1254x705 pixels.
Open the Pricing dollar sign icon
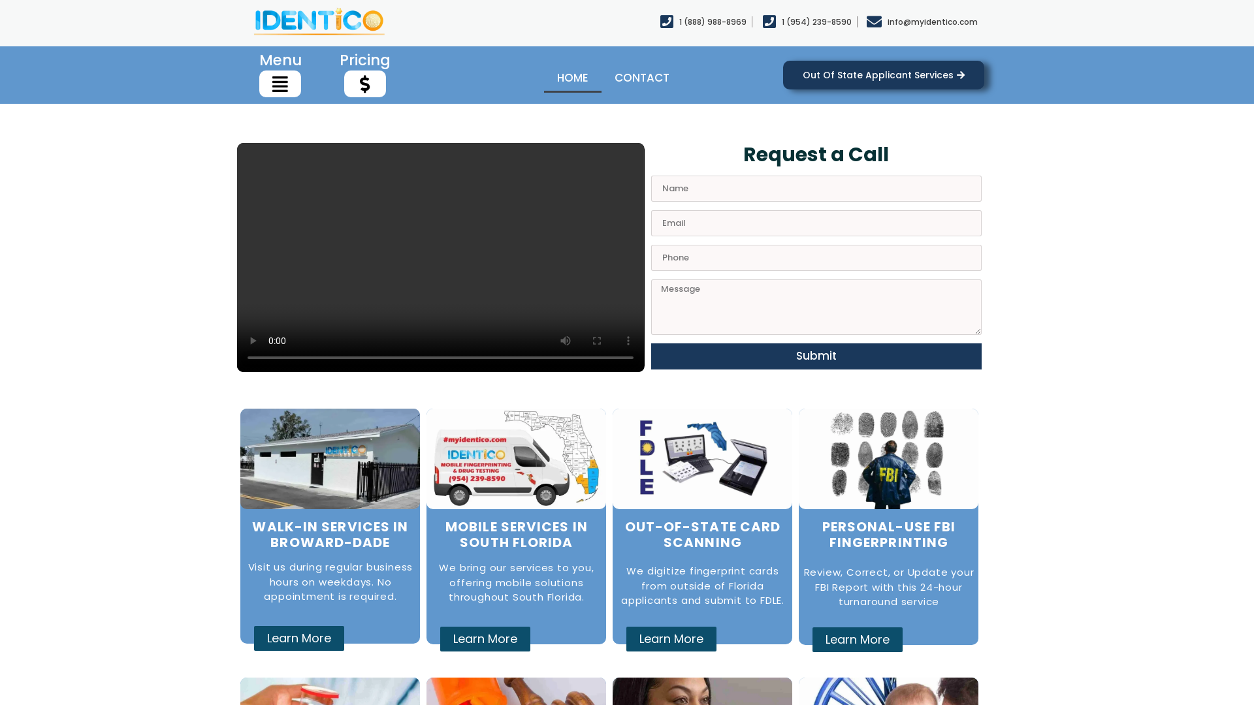[365, 84]
